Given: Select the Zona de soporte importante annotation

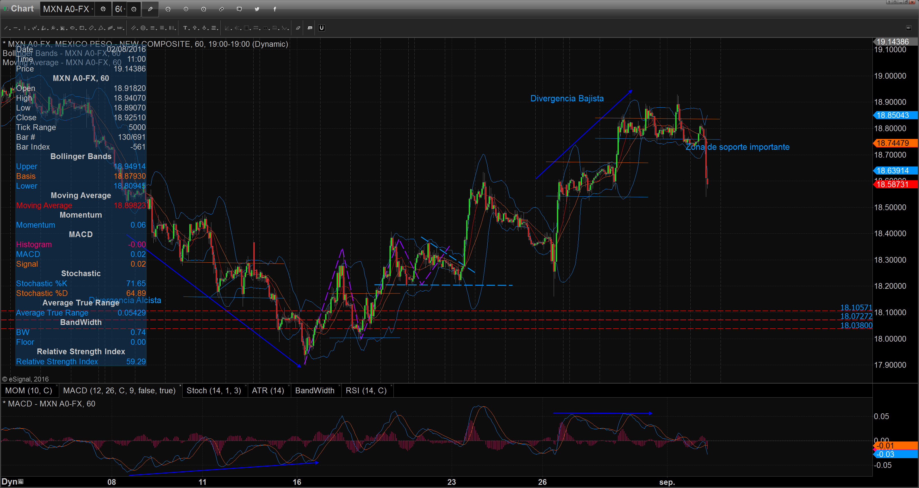Looking at the screenshot, I should click(737, 147).
